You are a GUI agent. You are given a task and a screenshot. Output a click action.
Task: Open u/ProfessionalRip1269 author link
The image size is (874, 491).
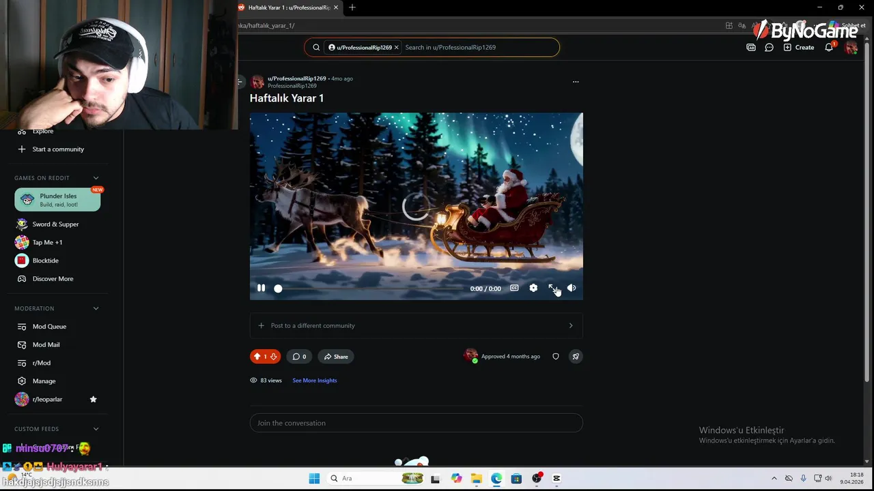[296, 78]
